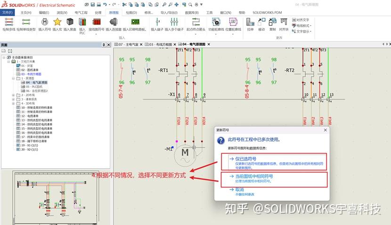391x225 pixels.
Task: Click the 位置轮廓线 location outline icon
Action: coord(233,22)
